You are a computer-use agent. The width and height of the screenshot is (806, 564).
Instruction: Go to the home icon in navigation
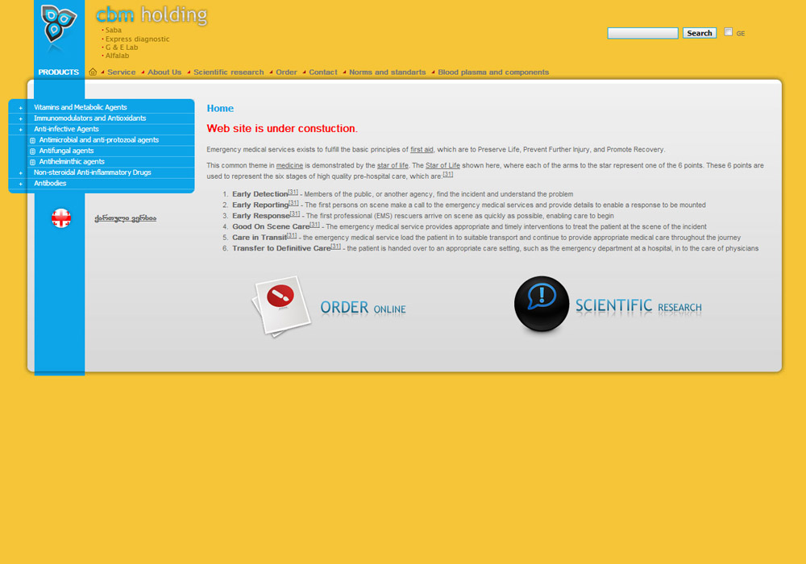(x=93, y=72)
